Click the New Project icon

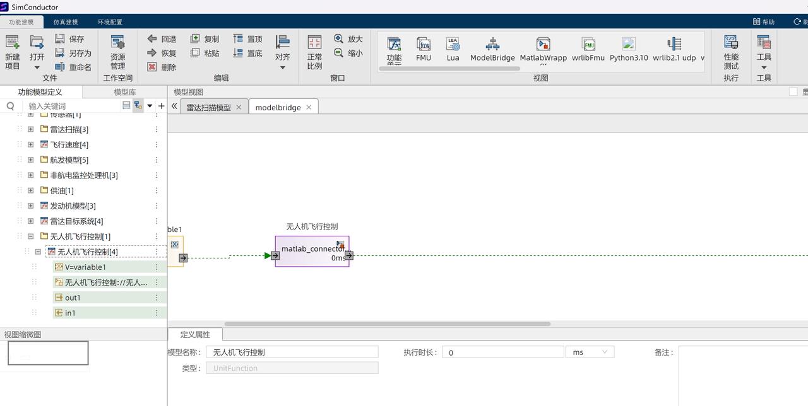click(13, 43)
